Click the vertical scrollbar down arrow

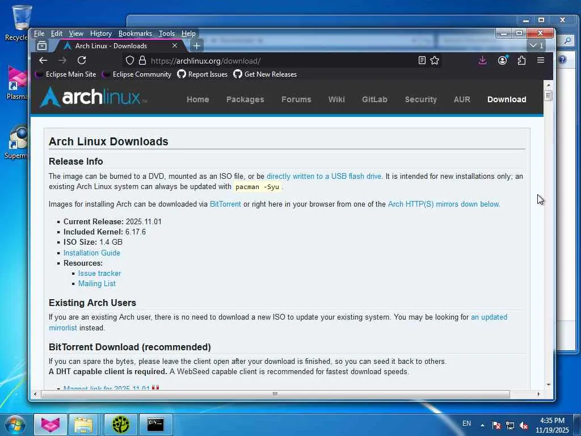[x=549, y=384]
